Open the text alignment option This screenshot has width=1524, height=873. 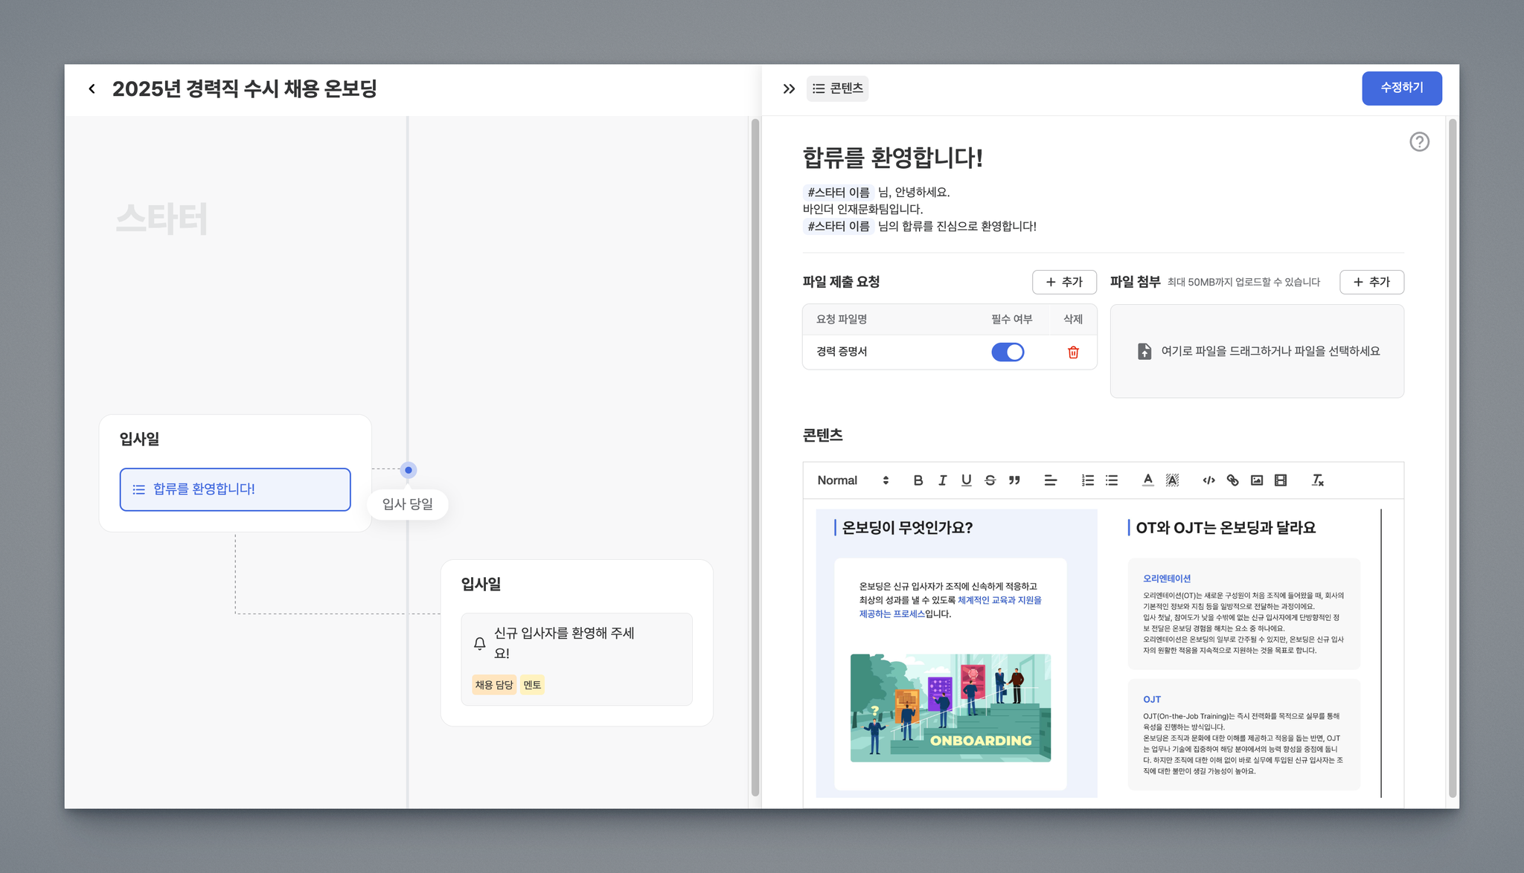pos(1051,480)
